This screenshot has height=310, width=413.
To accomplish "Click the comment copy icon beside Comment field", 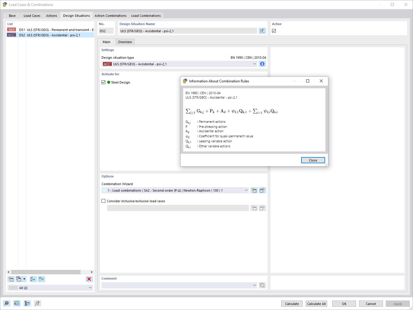I will click(262, 285).
